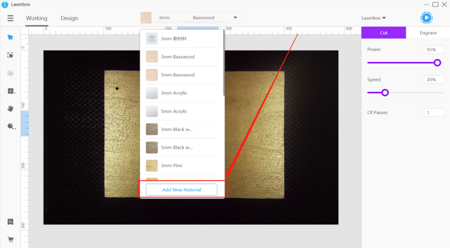Screen dimensions: 450x248
Task: Choose 3mm 新材料 from list
Action: pyautogui.click(x=181, y=38)
